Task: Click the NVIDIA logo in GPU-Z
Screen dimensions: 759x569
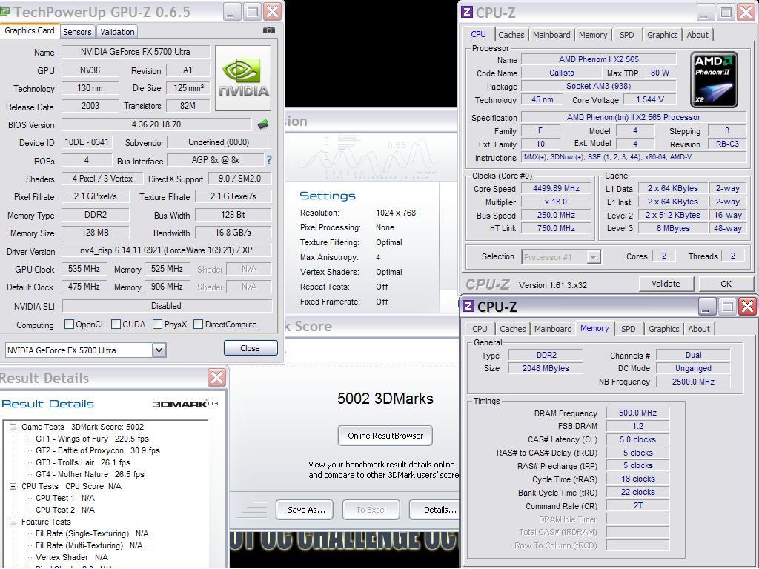Action: pyautogui.click(x=243, y=79)
